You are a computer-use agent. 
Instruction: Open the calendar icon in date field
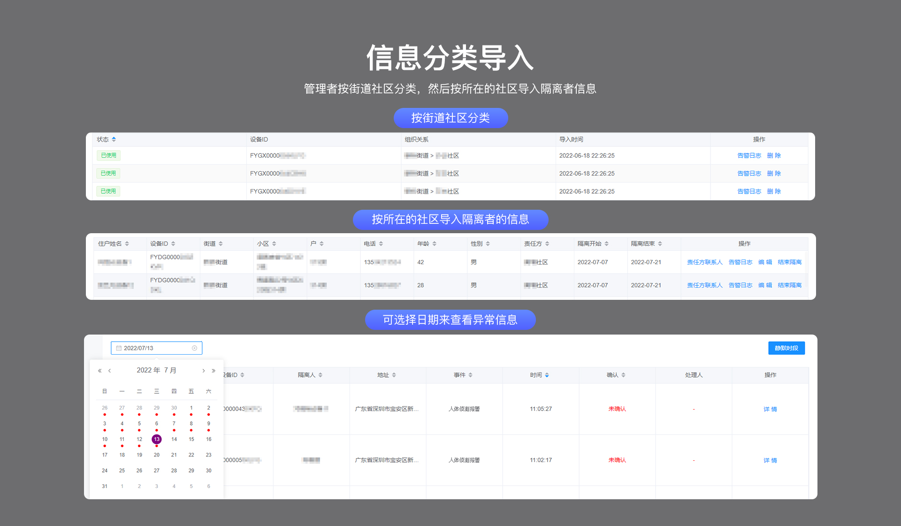click(119, 348)
